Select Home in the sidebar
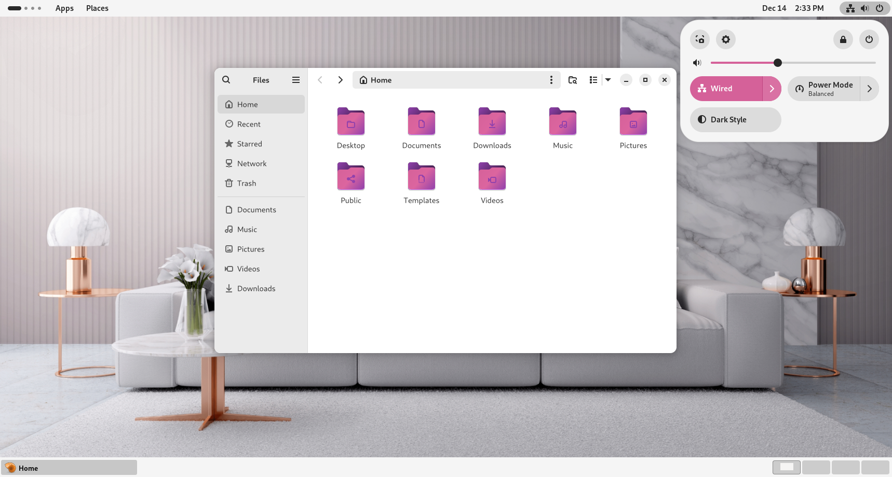Image resolution: width=892 pixels, height=477 pixels. pyautogui.click(x=261, y=104)
